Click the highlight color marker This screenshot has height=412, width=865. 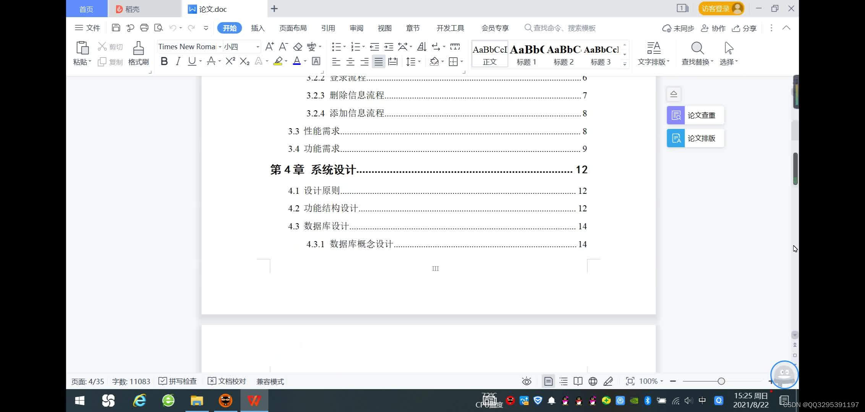(x=278, y=61)
